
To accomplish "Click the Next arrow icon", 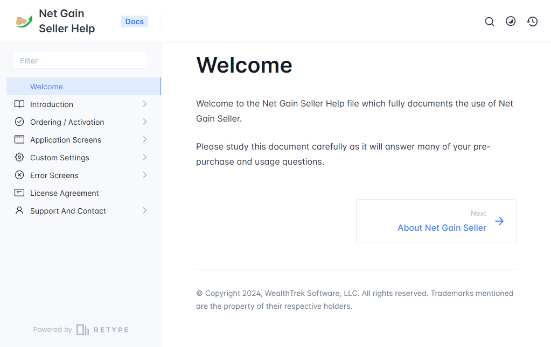I will tap(499, 221).
